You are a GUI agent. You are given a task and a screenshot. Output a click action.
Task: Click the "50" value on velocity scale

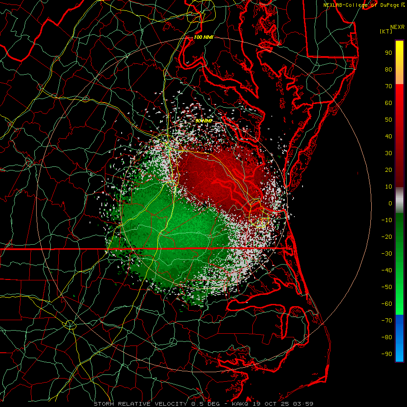388,120
